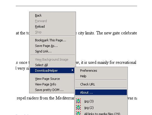The height and width of the screenshot is (115, 152).
Task: Open DownloadHelper Help entry
Action: click(101, 76)
